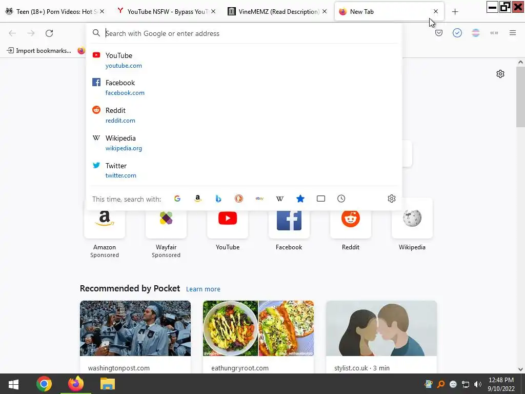Search this time with Wikipedia icon
Screen dimensions: 525x394
pyautogui.click(x=280, y=199)
